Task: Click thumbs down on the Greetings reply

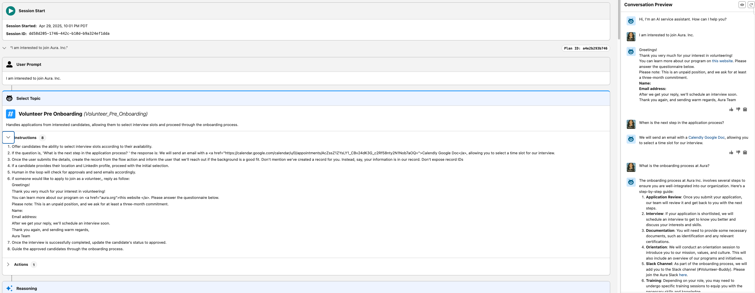Action: click(738, 109)
